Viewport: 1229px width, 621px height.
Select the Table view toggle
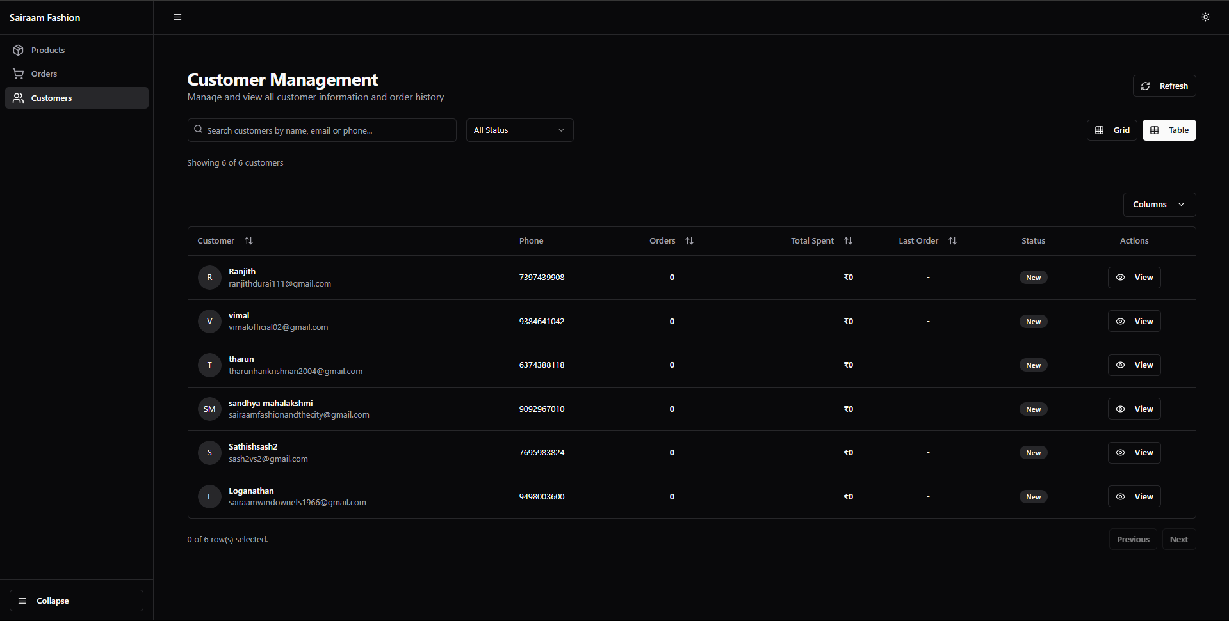pos(1169,130)
